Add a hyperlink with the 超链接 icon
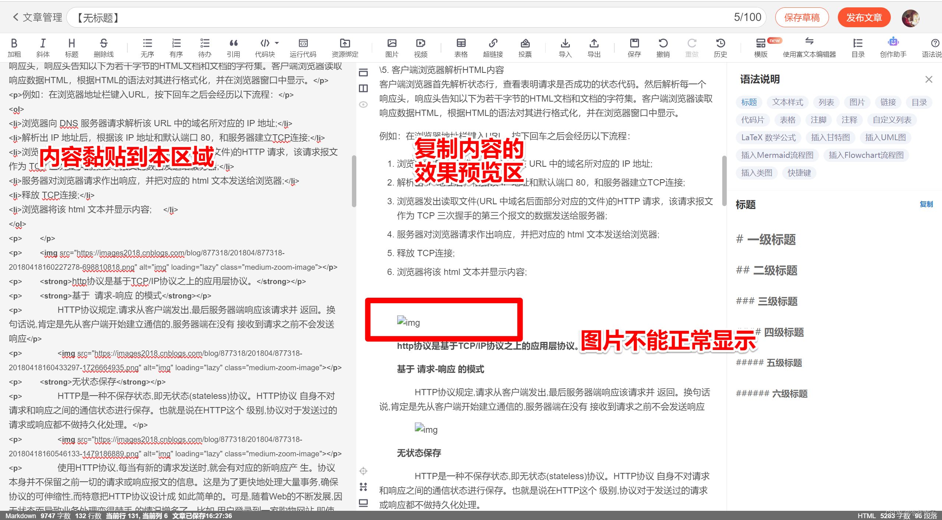 (493, 44)
